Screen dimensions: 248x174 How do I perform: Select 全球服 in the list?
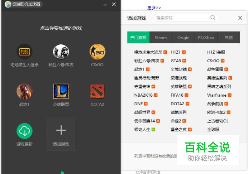213,130
